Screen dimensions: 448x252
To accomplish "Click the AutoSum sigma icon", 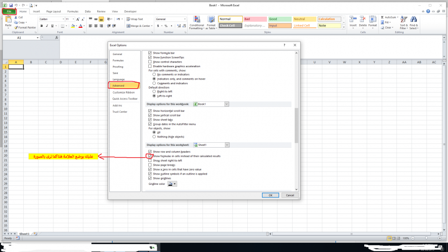I will [x=382, y=17].
